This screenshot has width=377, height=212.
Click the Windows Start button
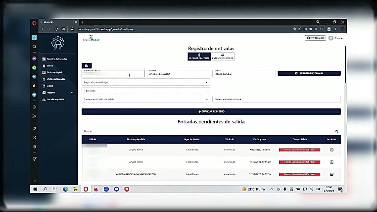point(35,189)
